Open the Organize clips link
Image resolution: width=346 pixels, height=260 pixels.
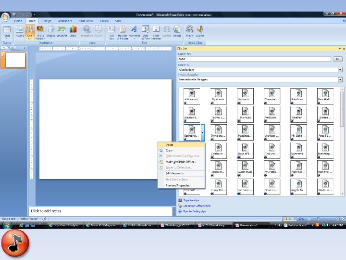coord(192,200)
